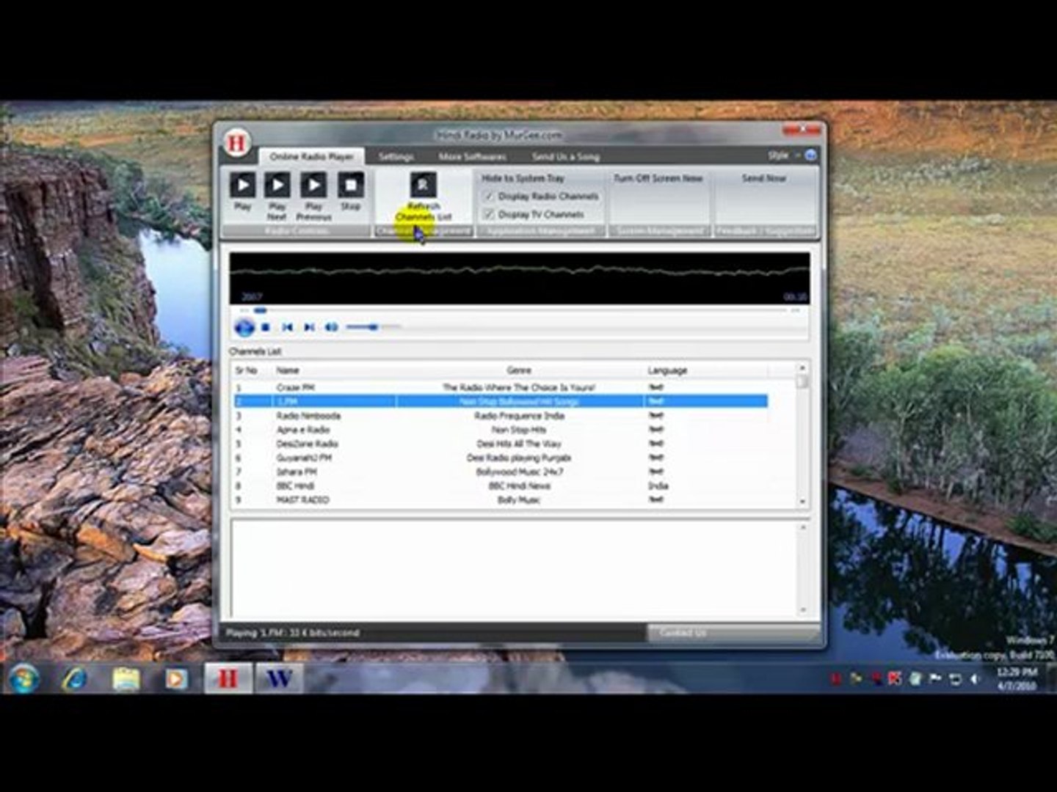1057x792 pixels.
Task: Open the Send Us a Song tab
Action: 565,156
